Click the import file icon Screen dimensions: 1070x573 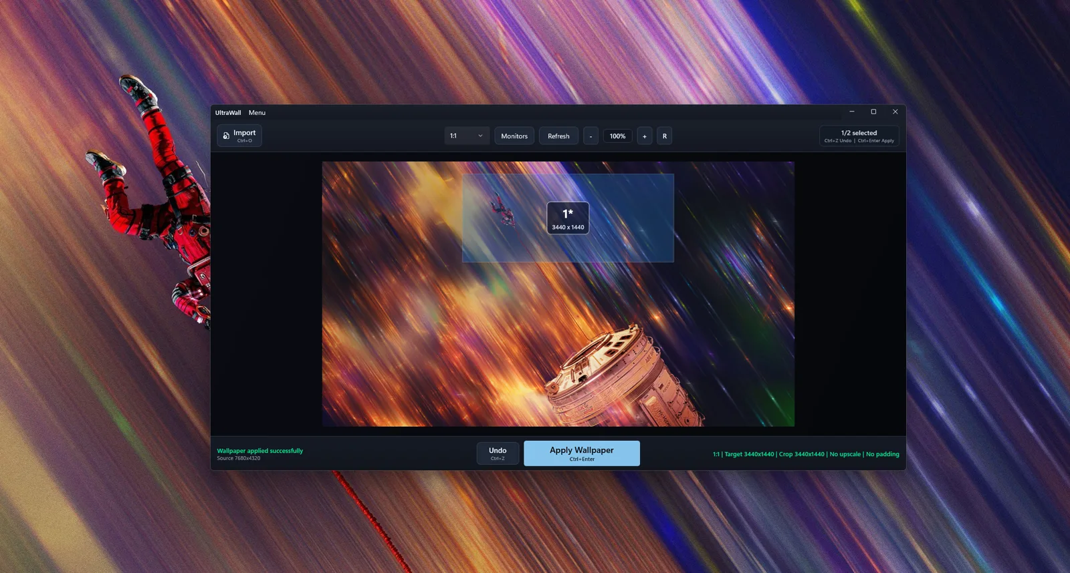tap(226, 136)
